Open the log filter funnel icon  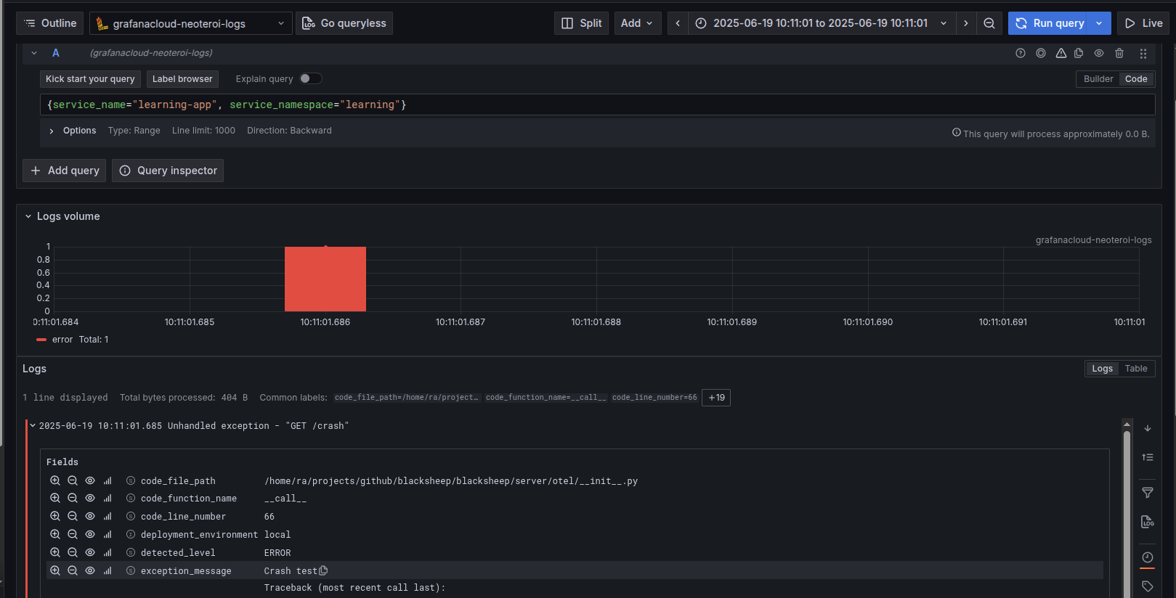(1148, 493)
